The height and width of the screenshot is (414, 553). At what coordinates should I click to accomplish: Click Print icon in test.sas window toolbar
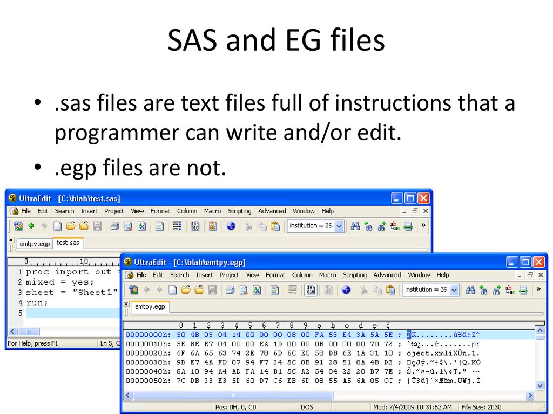pyautogui.click(x=114, y=226)
